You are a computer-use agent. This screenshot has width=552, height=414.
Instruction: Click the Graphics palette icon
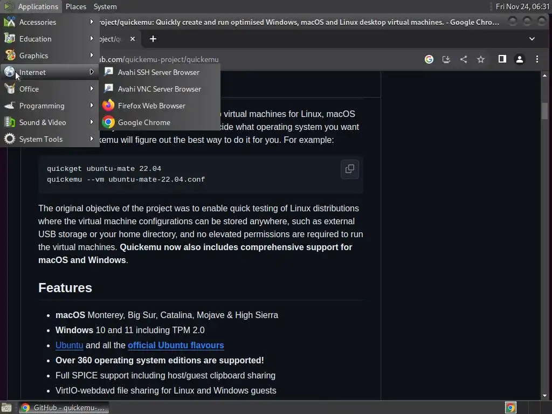tap(10, 56)
